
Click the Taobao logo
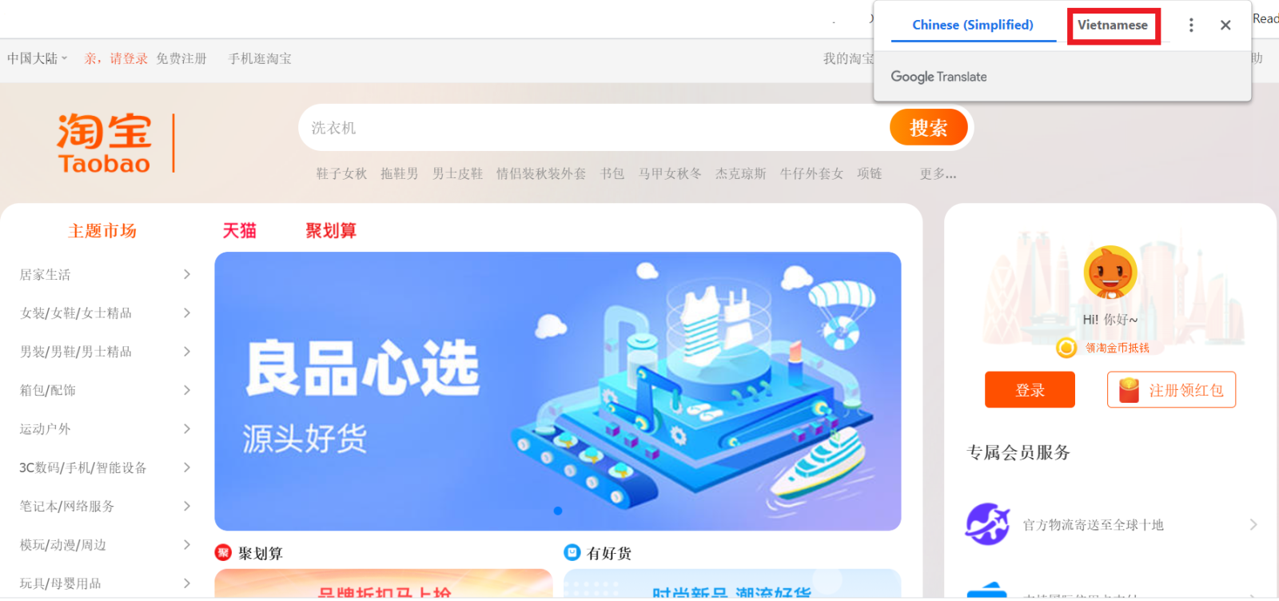point(104,143)
